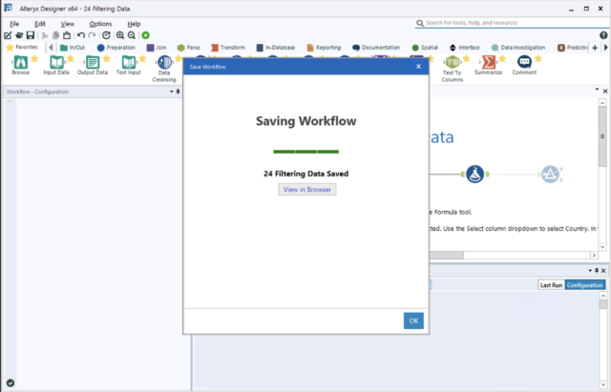Open the File menu
This screenshot has width=611, height=392.
click(x=14, y=24)
